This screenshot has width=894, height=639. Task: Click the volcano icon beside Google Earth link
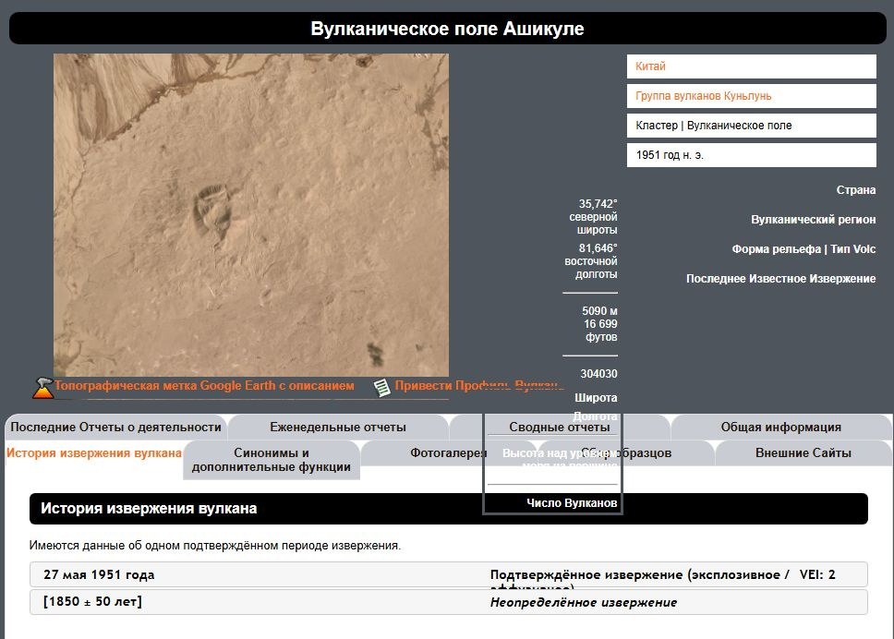(42, 387)
